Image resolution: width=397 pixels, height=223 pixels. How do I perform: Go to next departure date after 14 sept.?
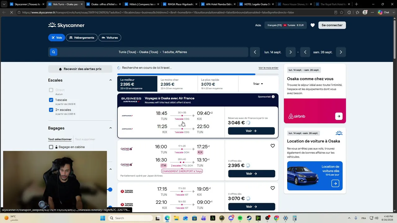[x=290, y=52]
